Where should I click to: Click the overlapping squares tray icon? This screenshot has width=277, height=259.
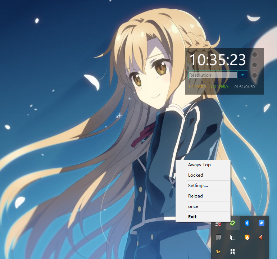click(x=233, y=237)
